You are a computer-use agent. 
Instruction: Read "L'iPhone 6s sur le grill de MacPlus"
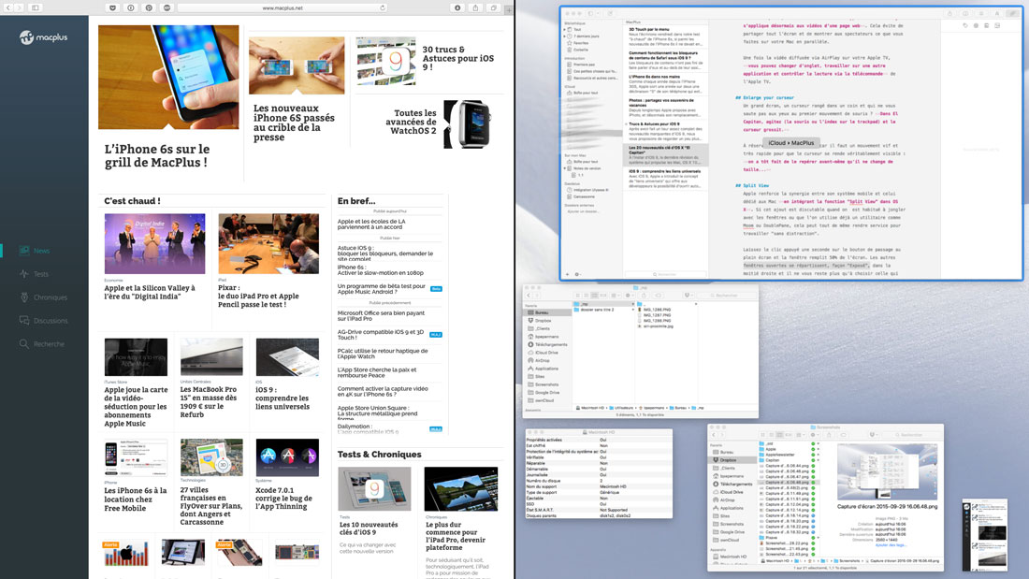click(157, 155)
